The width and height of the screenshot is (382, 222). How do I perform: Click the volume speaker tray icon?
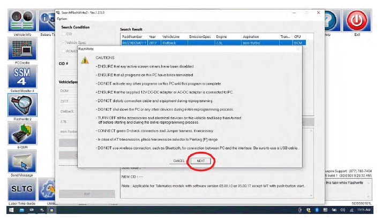click(x=342, y=210)
